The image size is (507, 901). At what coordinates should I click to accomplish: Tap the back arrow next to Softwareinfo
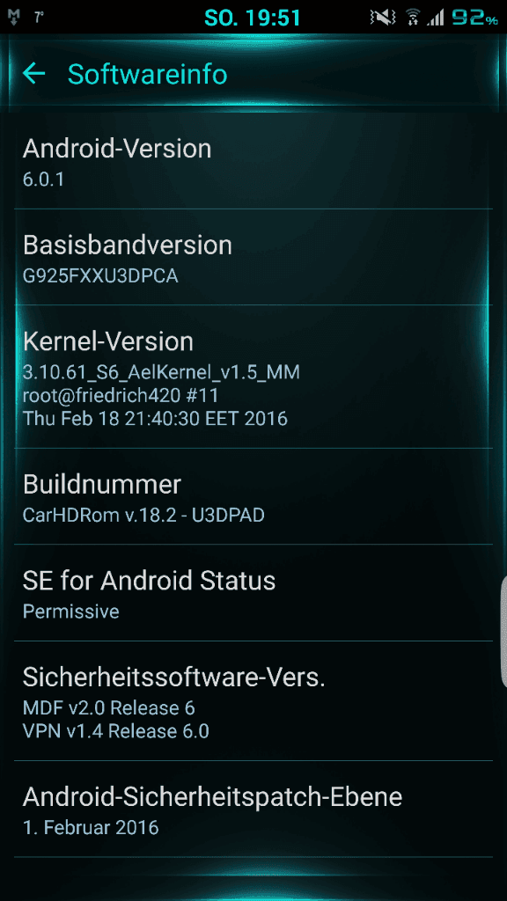coord(34,74)
